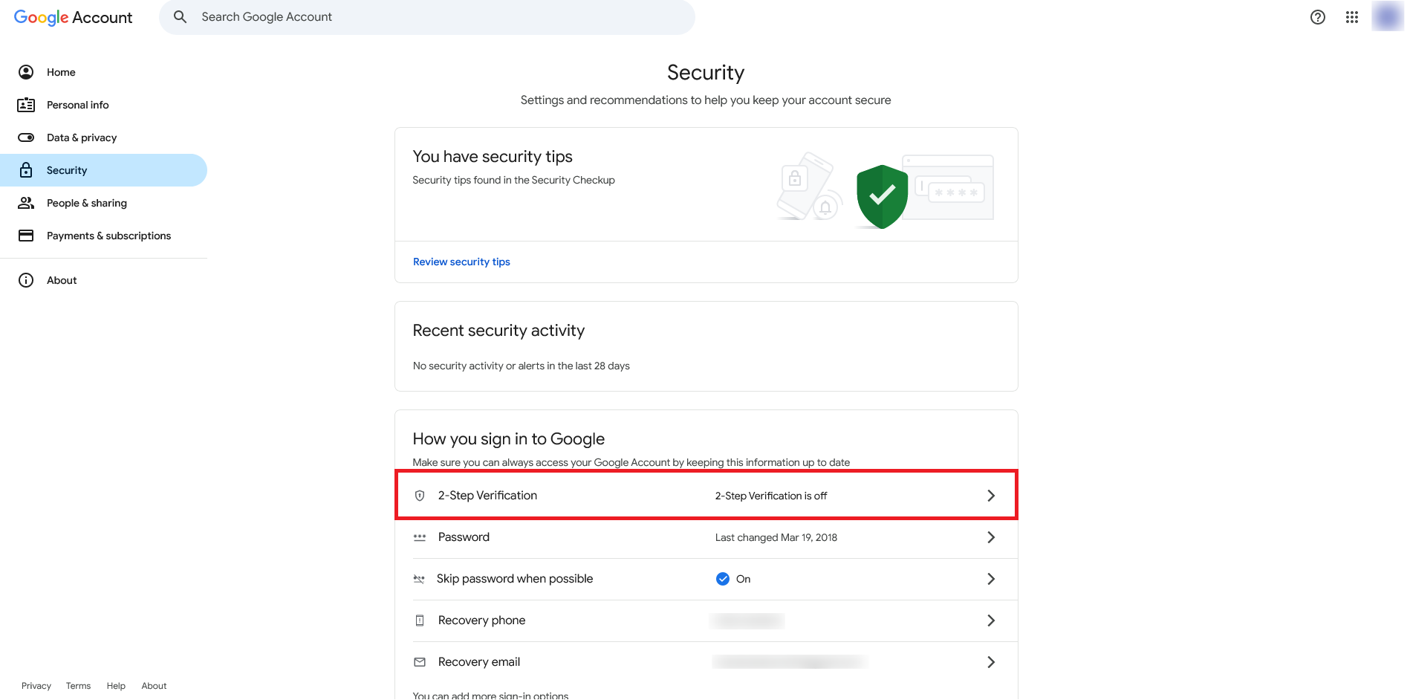
Task: Click the Data & privacy toggle icon
Action: tap(26, 137)
